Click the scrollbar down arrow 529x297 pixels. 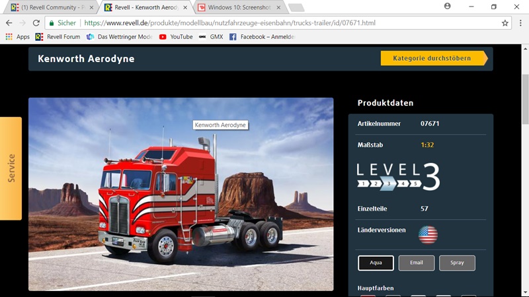tap(525, 292)
